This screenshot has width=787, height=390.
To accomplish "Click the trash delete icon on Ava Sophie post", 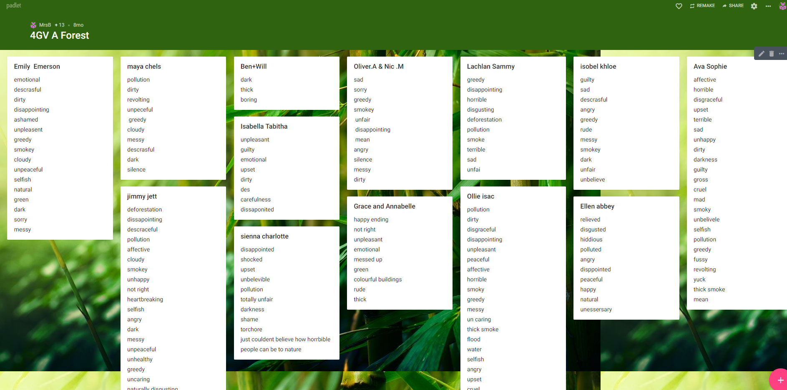I will coord(772,54).
